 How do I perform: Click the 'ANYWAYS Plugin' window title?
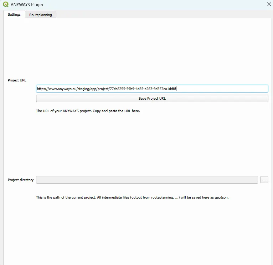(27, 5)
